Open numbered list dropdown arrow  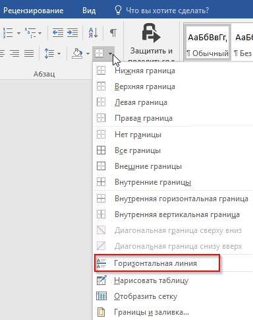[18, 34]
